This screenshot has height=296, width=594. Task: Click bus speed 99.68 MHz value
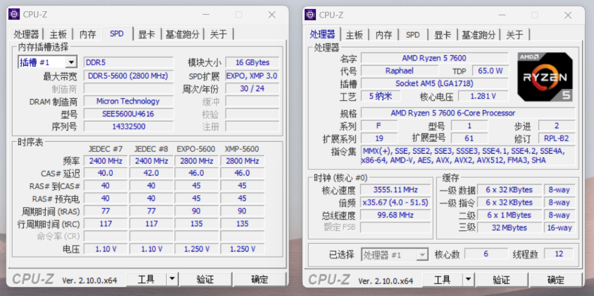coord(396,215)
